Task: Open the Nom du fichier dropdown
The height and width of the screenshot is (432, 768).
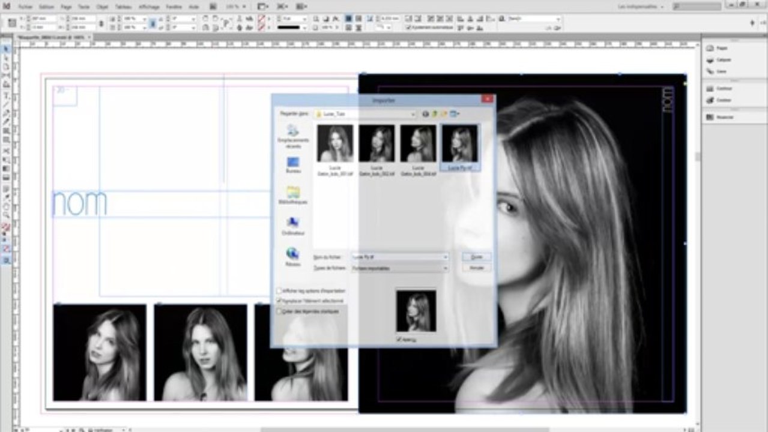Action: [x=445, y=257]
